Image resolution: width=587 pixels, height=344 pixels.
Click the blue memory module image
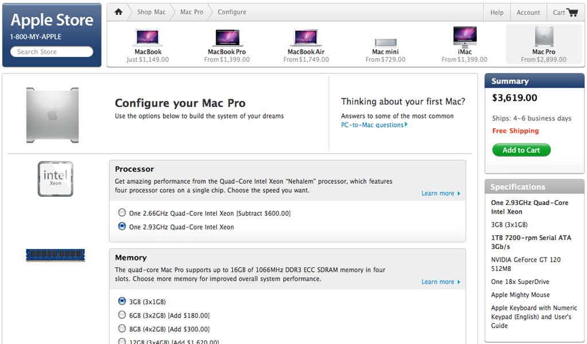(x=56, y=255)
